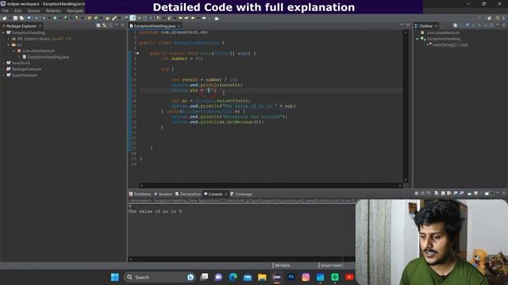Collapse the ExceptionHandling project node
This screenshot has width=508, height=285.
tap(3, 32)
